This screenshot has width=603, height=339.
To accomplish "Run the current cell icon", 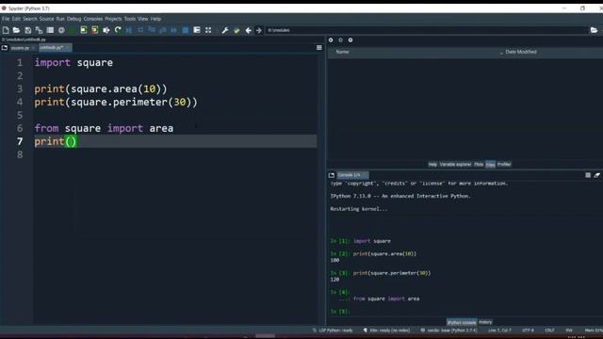I will point(84,30).
